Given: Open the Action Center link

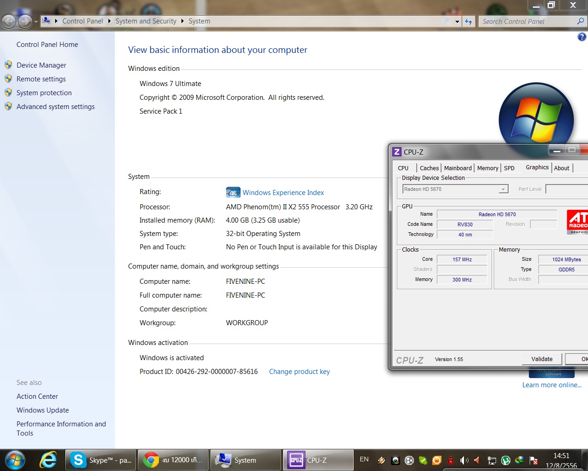Looking at the screenshot, I should (37, 396).
